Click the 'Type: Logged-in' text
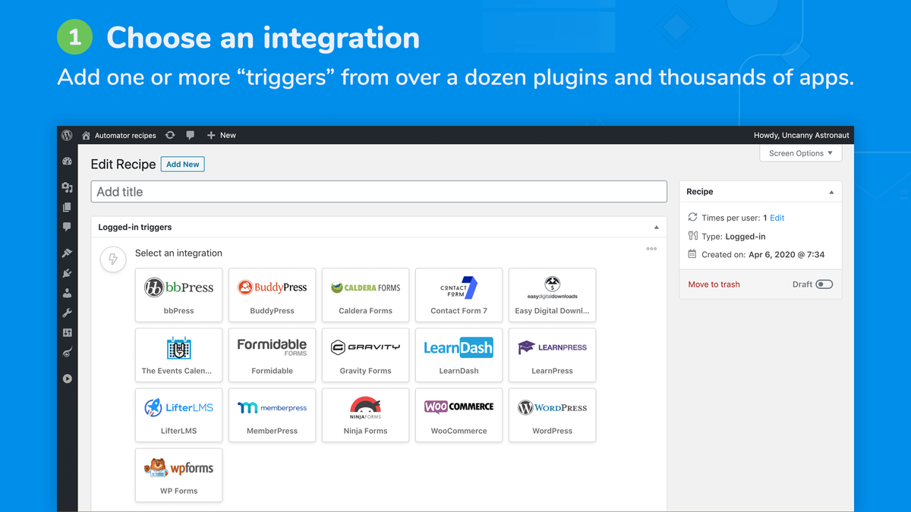The width and height of the screenshot is (911, 512). click(733, 236)
